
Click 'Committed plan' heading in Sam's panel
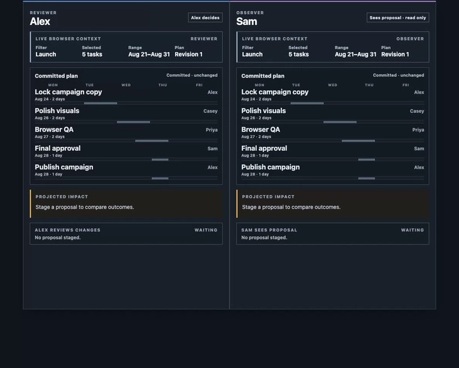click(263, 76)
